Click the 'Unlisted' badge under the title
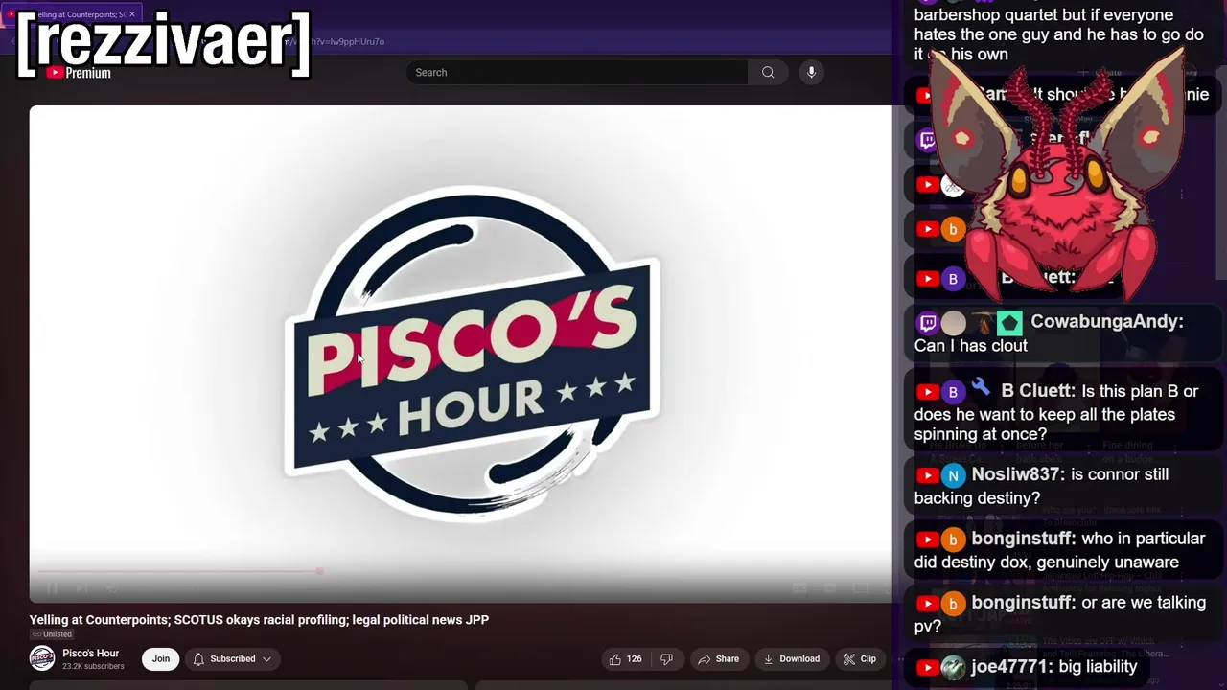The height and width of the screenshot is (690, 1227). point(52,634)
